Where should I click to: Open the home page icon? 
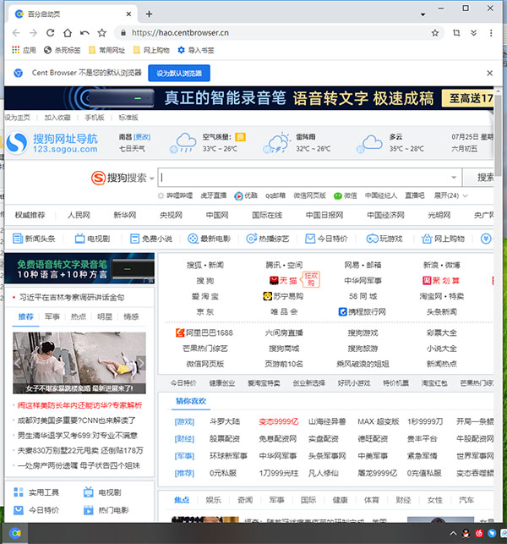pos(68,33)
